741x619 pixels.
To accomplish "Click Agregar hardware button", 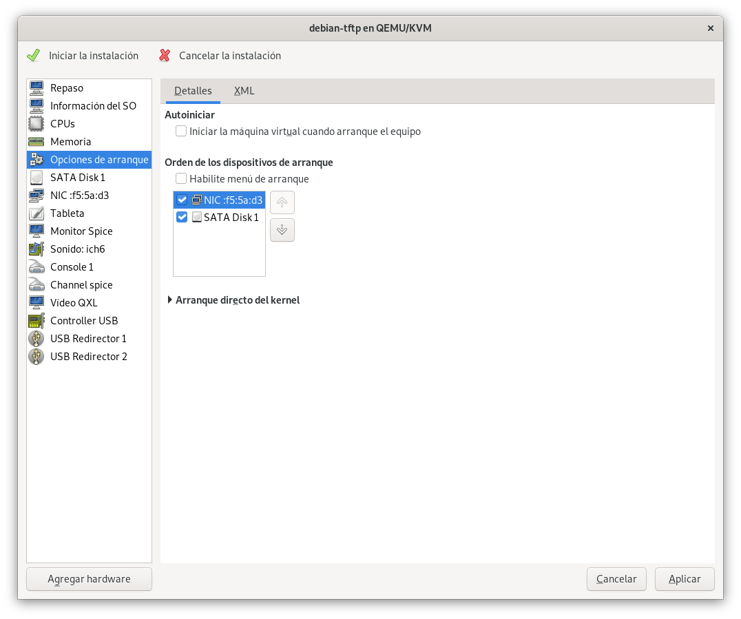I will tap(89, 579).
